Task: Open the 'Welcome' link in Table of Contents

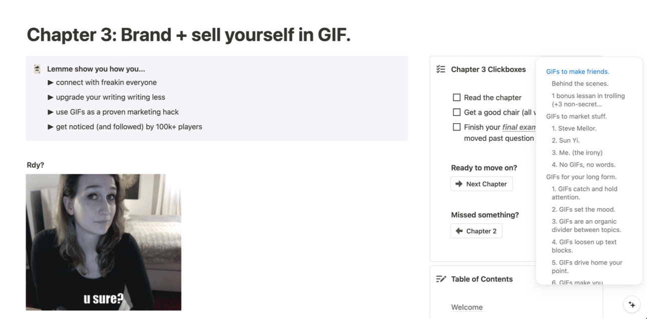Action: [x=467, y=307]
